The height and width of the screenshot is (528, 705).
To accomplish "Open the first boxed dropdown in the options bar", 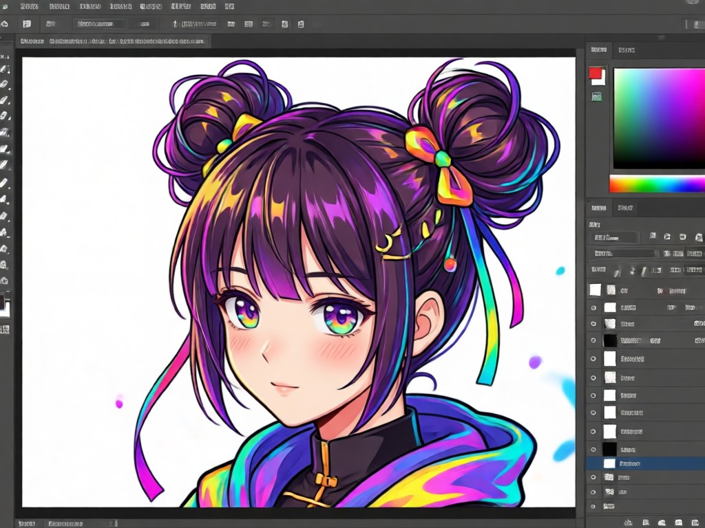I will tap(99, 24).
